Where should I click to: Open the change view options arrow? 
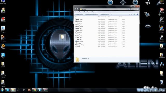point(132,14)
